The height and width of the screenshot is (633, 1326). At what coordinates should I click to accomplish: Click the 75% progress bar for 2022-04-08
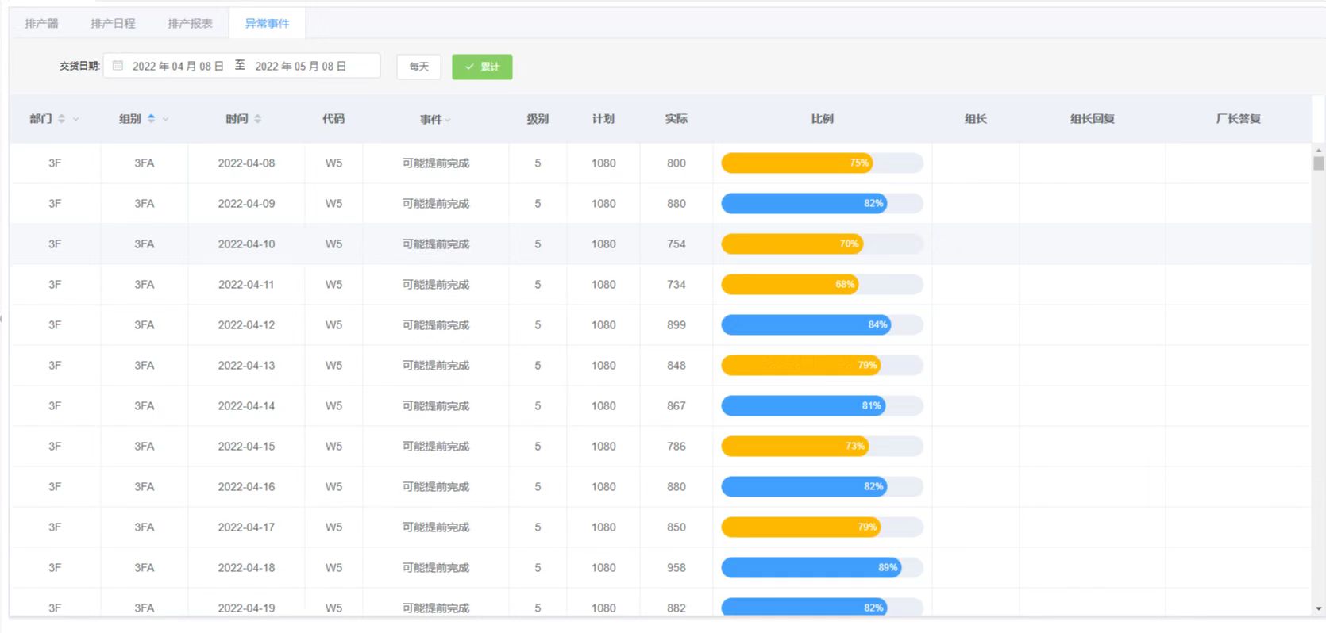tap(821, 163)
